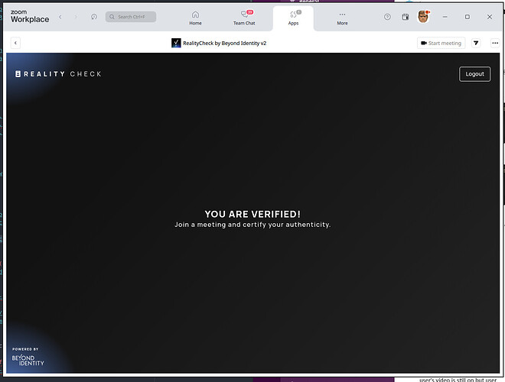The width and height of the screenshot is (505, 382).
Task: Click the Zoom Workplace logo
Action: tap(30, 16)
